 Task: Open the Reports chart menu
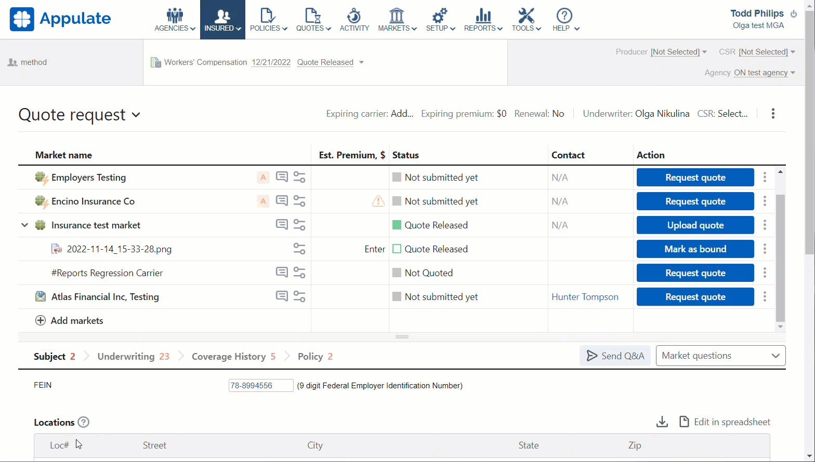coord(483,20)
